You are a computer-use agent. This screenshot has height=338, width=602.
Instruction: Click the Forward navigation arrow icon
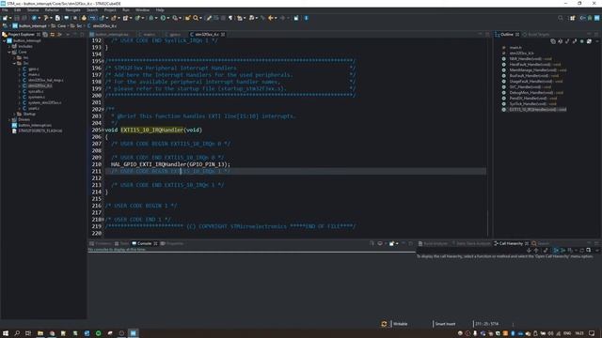[x=282, y=18]
